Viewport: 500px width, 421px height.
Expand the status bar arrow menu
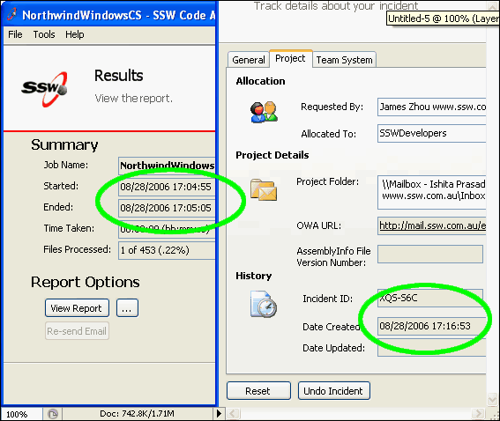(219, 414)
